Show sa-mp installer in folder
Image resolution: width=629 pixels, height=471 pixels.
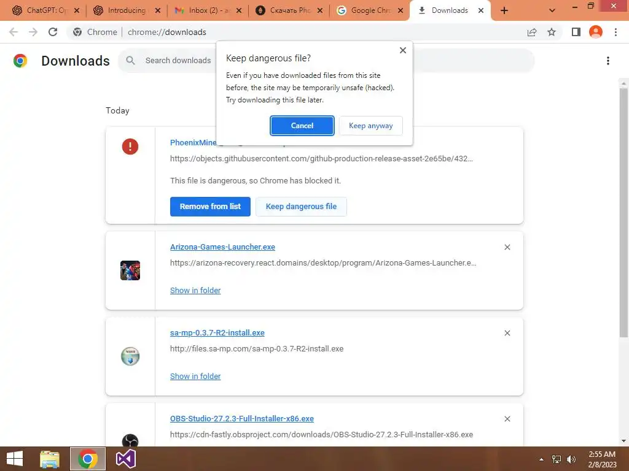point(195,376)
